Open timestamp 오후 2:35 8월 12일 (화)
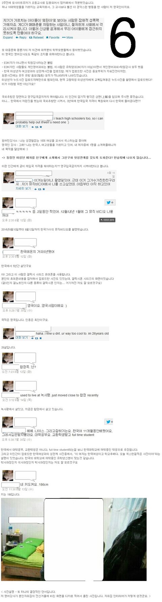 click(x=17, y=220)
